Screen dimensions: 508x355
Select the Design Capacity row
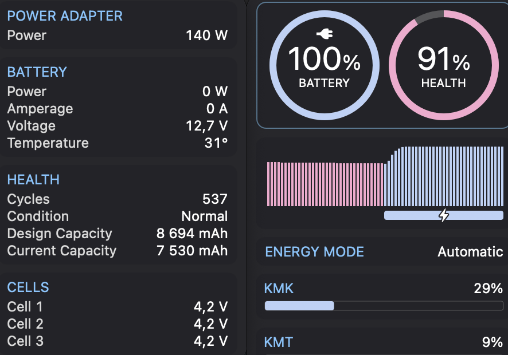tap(117, 234)
